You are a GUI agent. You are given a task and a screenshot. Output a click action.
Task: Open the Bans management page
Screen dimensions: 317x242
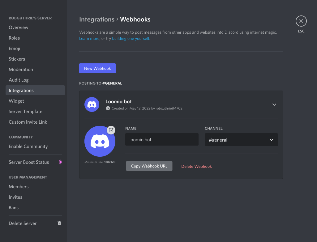[x=35, y=208]
